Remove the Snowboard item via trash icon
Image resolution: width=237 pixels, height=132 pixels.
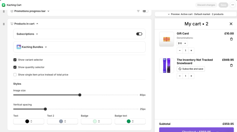(x=231, y=65)
